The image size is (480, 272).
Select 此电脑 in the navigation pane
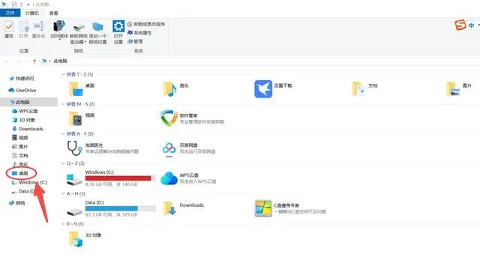tap(28, 102)
